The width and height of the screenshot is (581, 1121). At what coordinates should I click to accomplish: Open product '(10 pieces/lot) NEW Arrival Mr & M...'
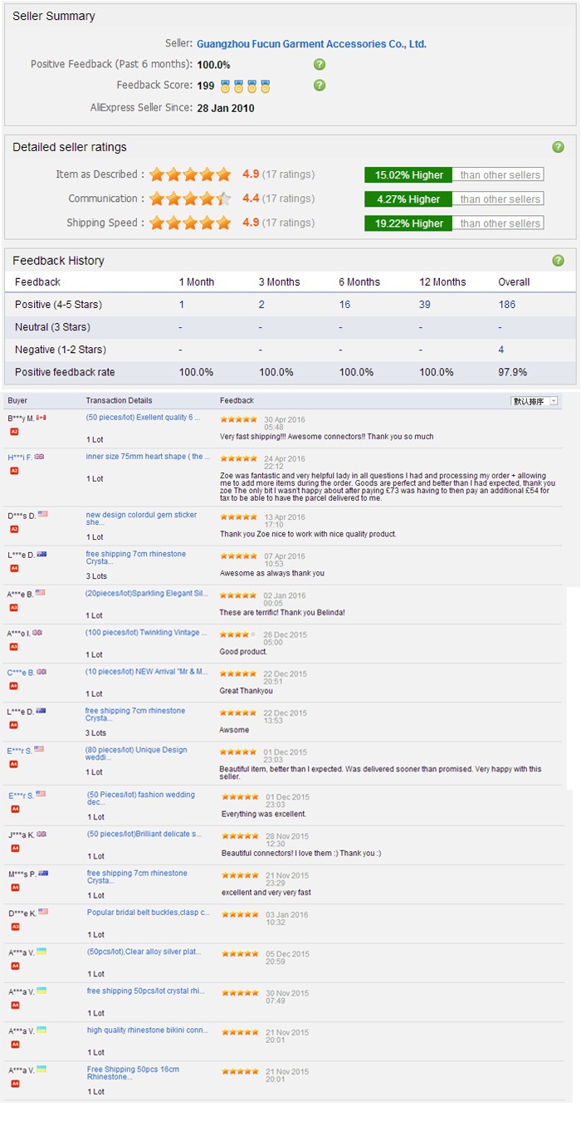146,672
